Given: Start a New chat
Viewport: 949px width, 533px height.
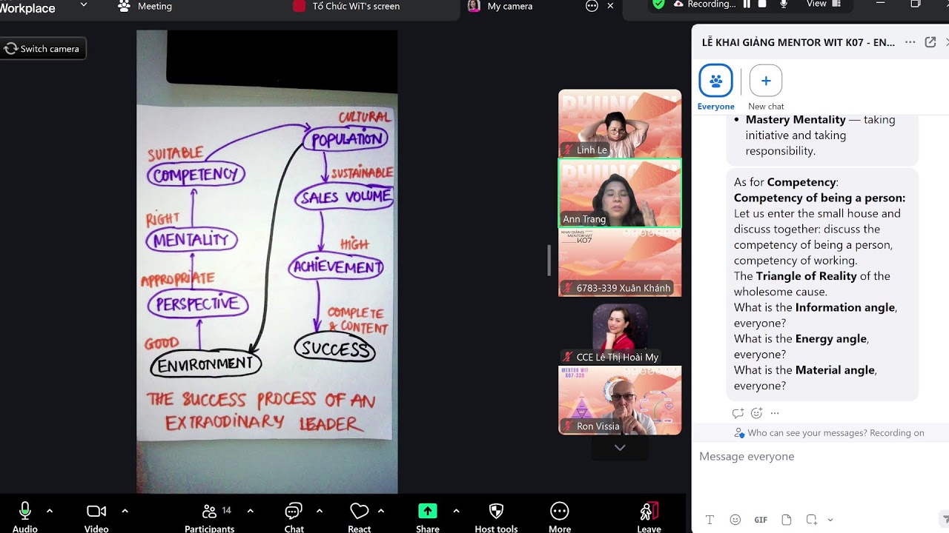Looking at the screenshot, I should 766,87.
